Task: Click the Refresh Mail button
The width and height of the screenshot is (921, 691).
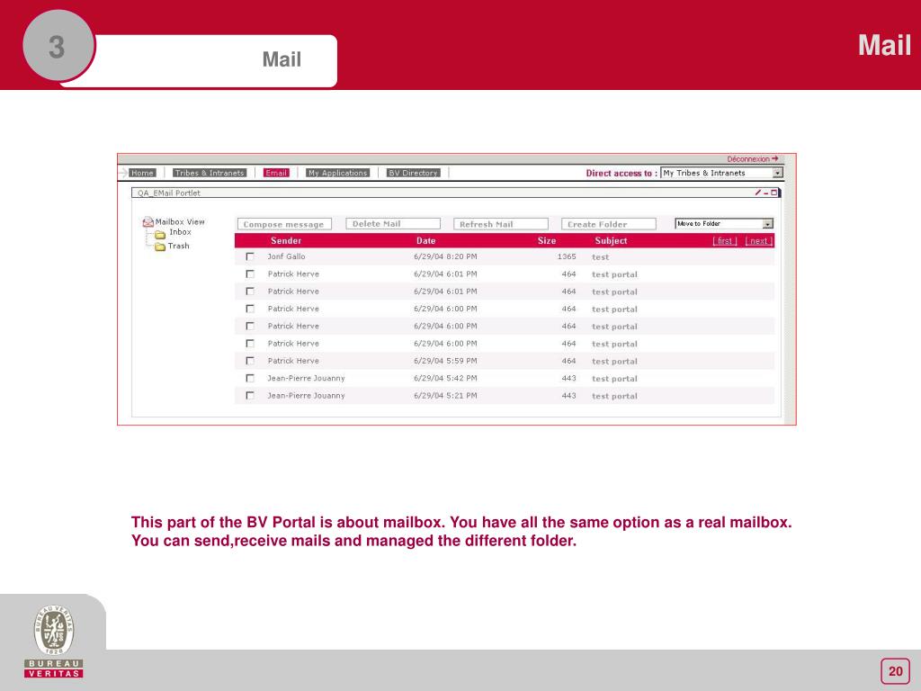Action: [500, 224]
